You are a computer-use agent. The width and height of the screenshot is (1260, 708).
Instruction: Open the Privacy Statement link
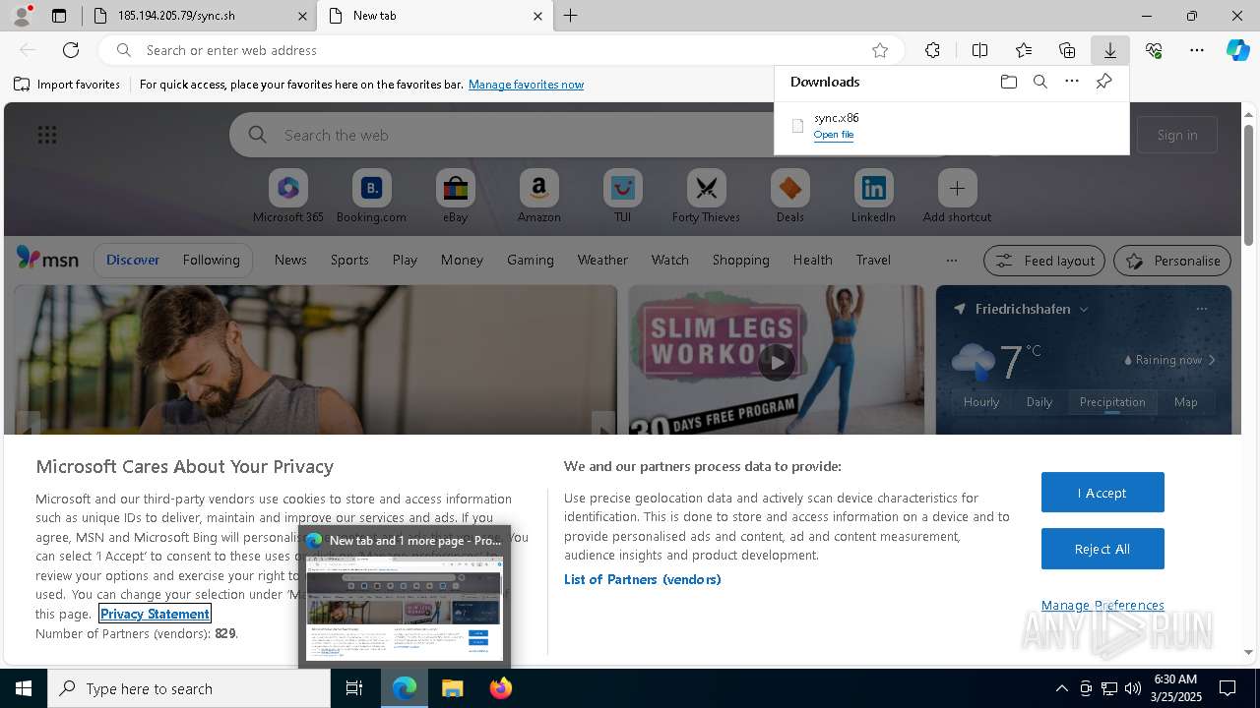155,614
